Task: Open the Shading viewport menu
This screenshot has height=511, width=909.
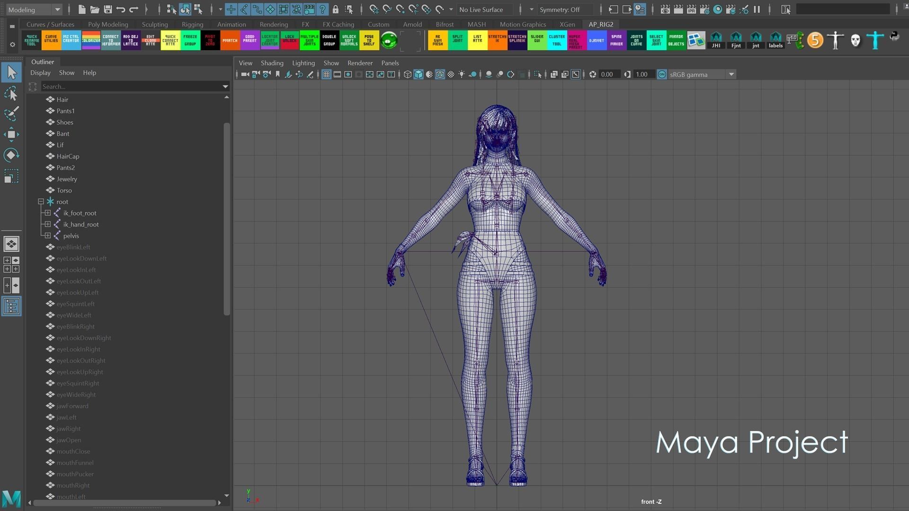Action: coord(272,63)
